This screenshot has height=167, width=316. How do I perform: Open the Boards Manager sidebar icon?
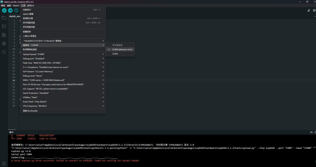4,26
